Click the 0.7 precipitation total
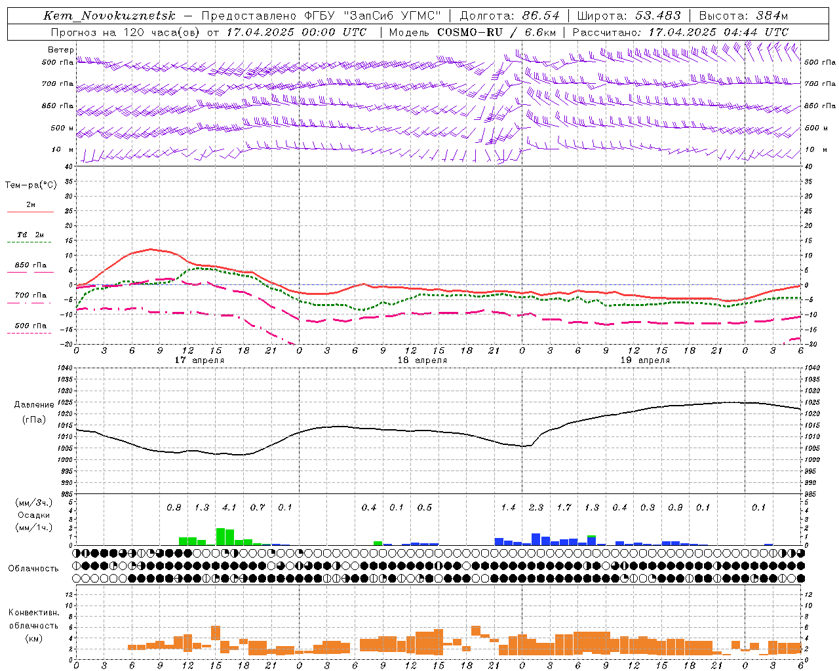Image resolution: width=839 pixels, height=671 pixels. (x=258, y=507)
